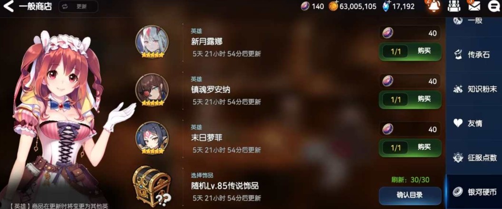502x209 pixels.
Task: Open the guild castle icon
Action: click(454, 6)
